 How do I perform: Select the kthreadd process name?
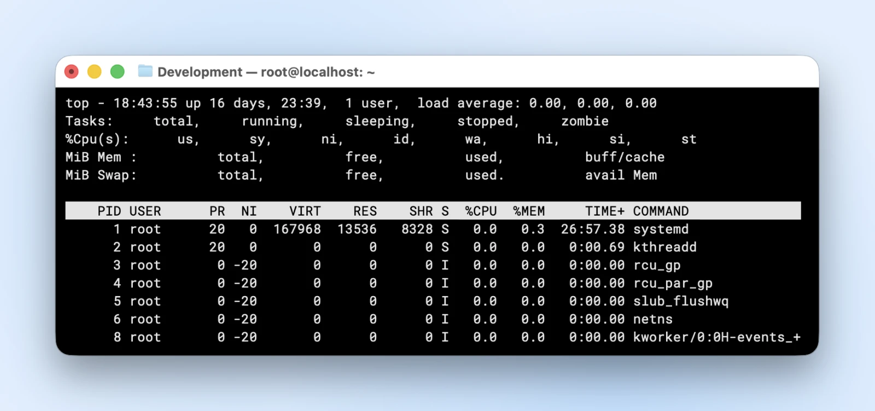pyautogui.click(x=664, y=247)
